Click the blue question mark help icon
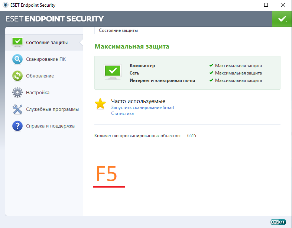The image size is (292, 228). pyautogui.click(x=17, y=126)
